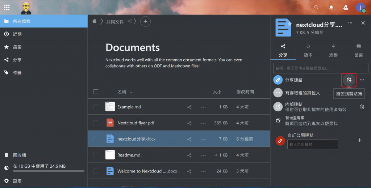Viewport: 371px width, 188px height.
Task: Click the new file plus button
Action: tap(146, 21)
